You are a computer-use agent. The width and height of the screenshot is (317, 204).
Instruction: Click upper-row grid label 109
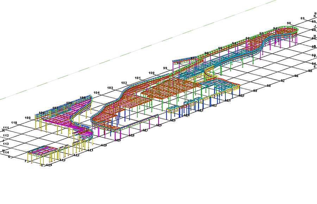pos(28,118)
